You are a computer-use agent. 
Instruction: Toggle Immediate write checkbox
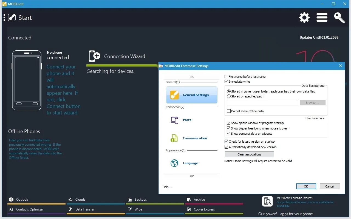pos(227,82)
